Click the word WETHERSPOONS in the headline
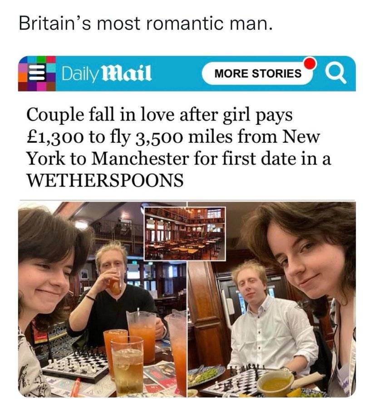 click(x=105, y=180)
